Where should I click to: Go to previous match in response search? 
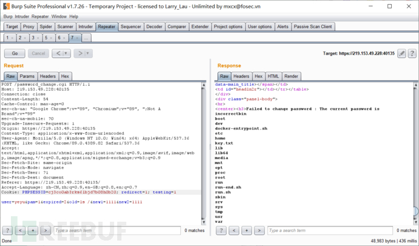234,230
